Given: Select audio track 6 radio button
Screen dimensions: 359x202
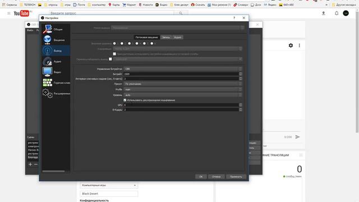Looking at the screenshot, I should coord(152,43).
